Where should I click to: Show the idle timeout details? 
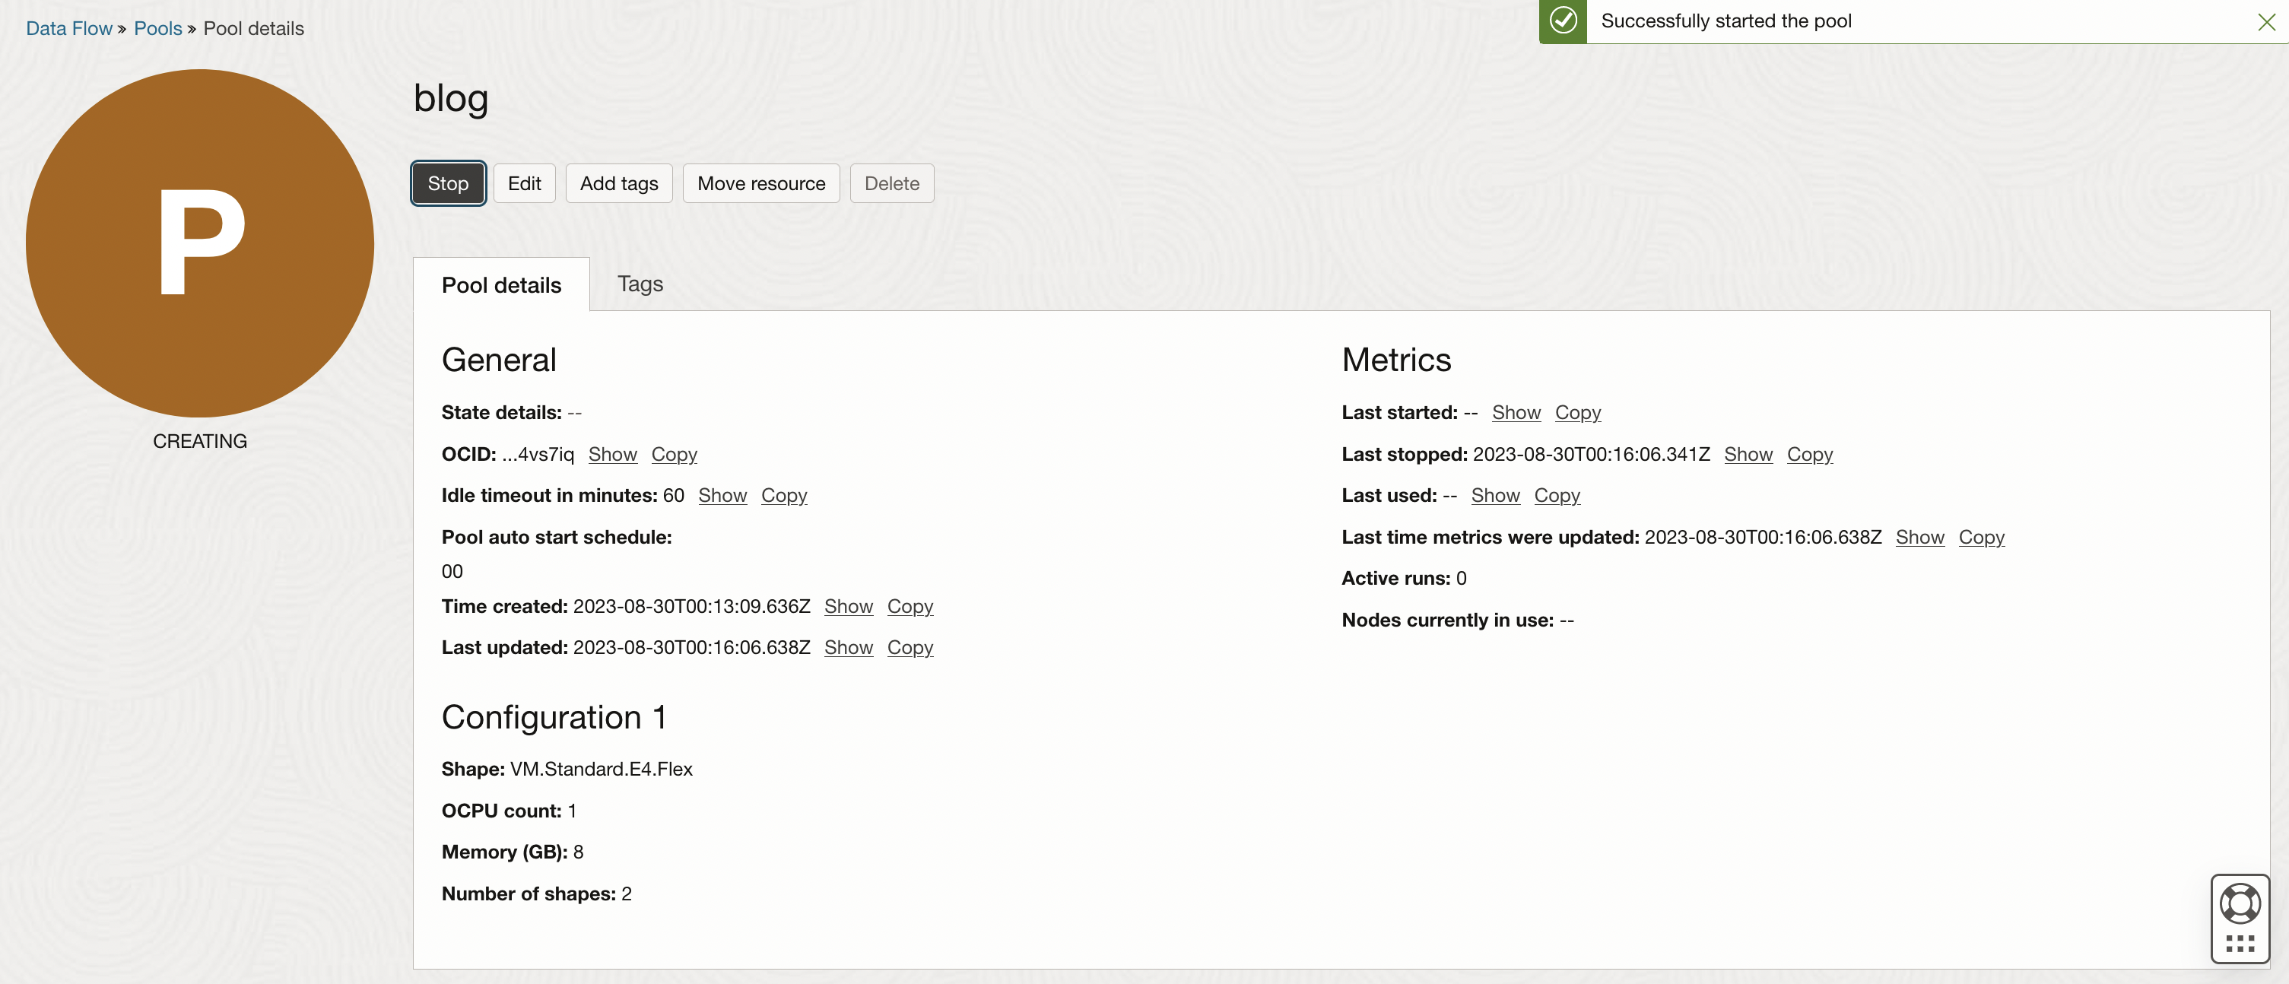[722, 495]
